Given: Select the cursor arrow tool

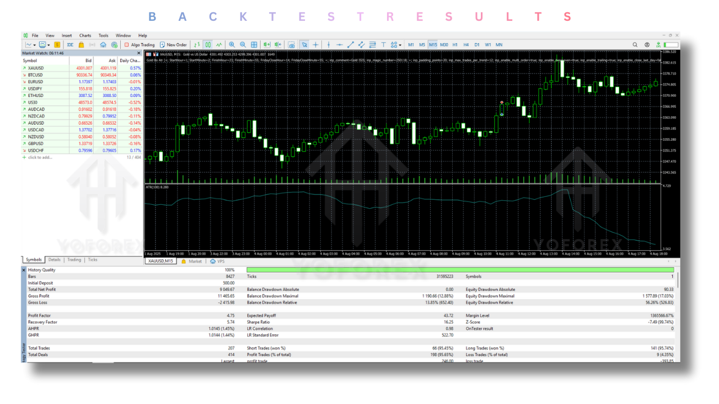Looking at the screenshot, I should click(304, 45).
